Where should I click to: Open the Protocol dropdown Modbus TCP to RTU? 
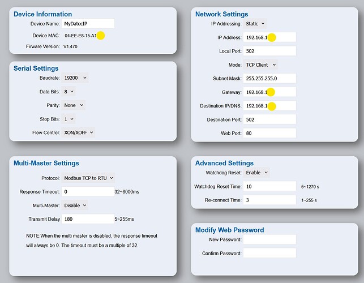88,178
